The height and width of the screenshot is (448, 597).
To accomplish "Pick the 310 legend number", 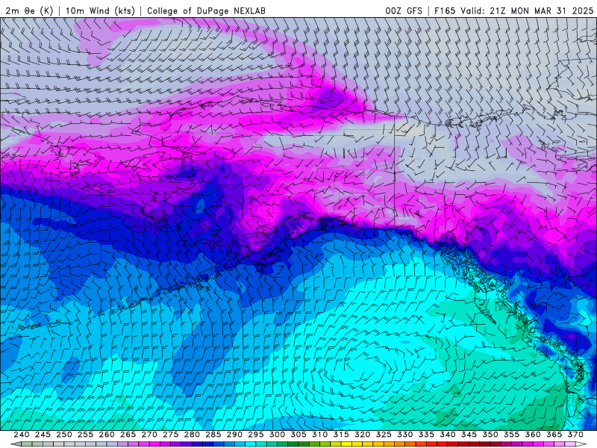I will pos(320,435).
